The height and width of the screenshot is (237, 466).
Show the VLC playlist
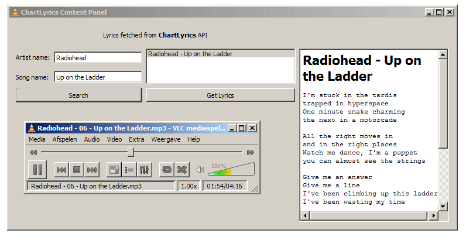click(129, 170)
